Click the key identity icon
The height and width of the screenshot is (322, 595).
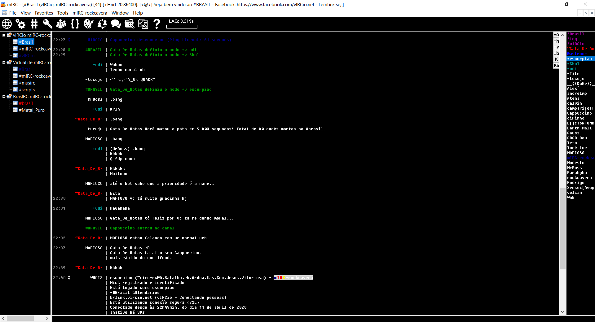click(47, 24)
